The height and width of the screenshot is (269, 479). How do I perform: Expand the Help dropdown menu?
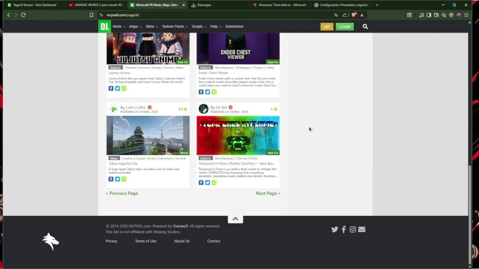pyautogui.click(x=216, y=27)
